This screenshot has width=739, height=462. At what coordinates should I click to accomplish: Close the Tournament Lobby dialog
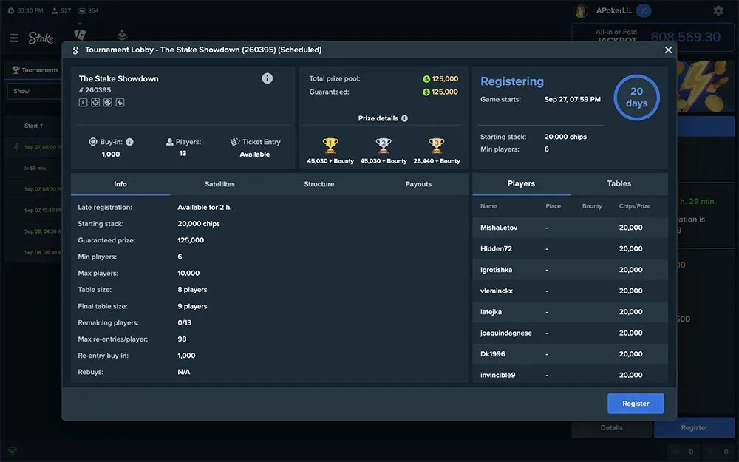(x=668, y=50)
